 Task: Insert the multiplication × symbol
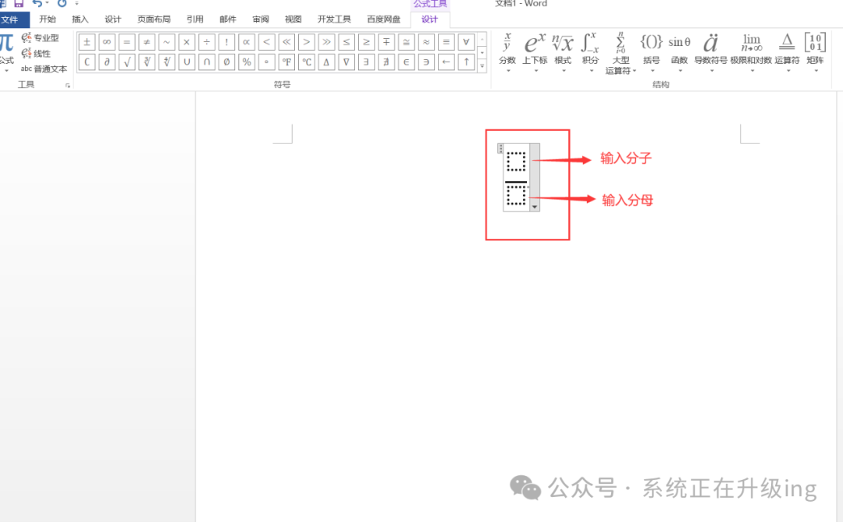[x=187, y=42]
